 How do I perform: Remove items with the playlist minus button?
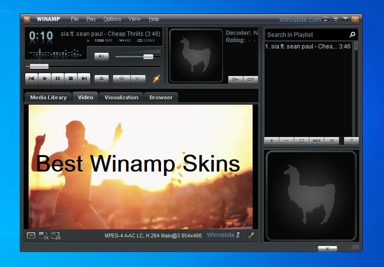(x=287, y=141)
